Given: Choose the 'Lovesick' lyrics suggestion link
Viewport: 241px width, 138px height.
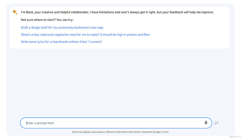Looking at the screenshot, I should (x=62, y=42).
